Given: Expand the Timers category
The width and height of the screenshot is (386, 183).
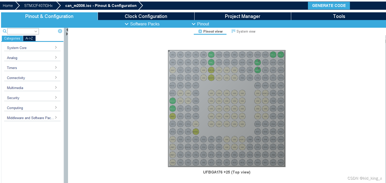Looking at the screenshot, I should point(32,68).
